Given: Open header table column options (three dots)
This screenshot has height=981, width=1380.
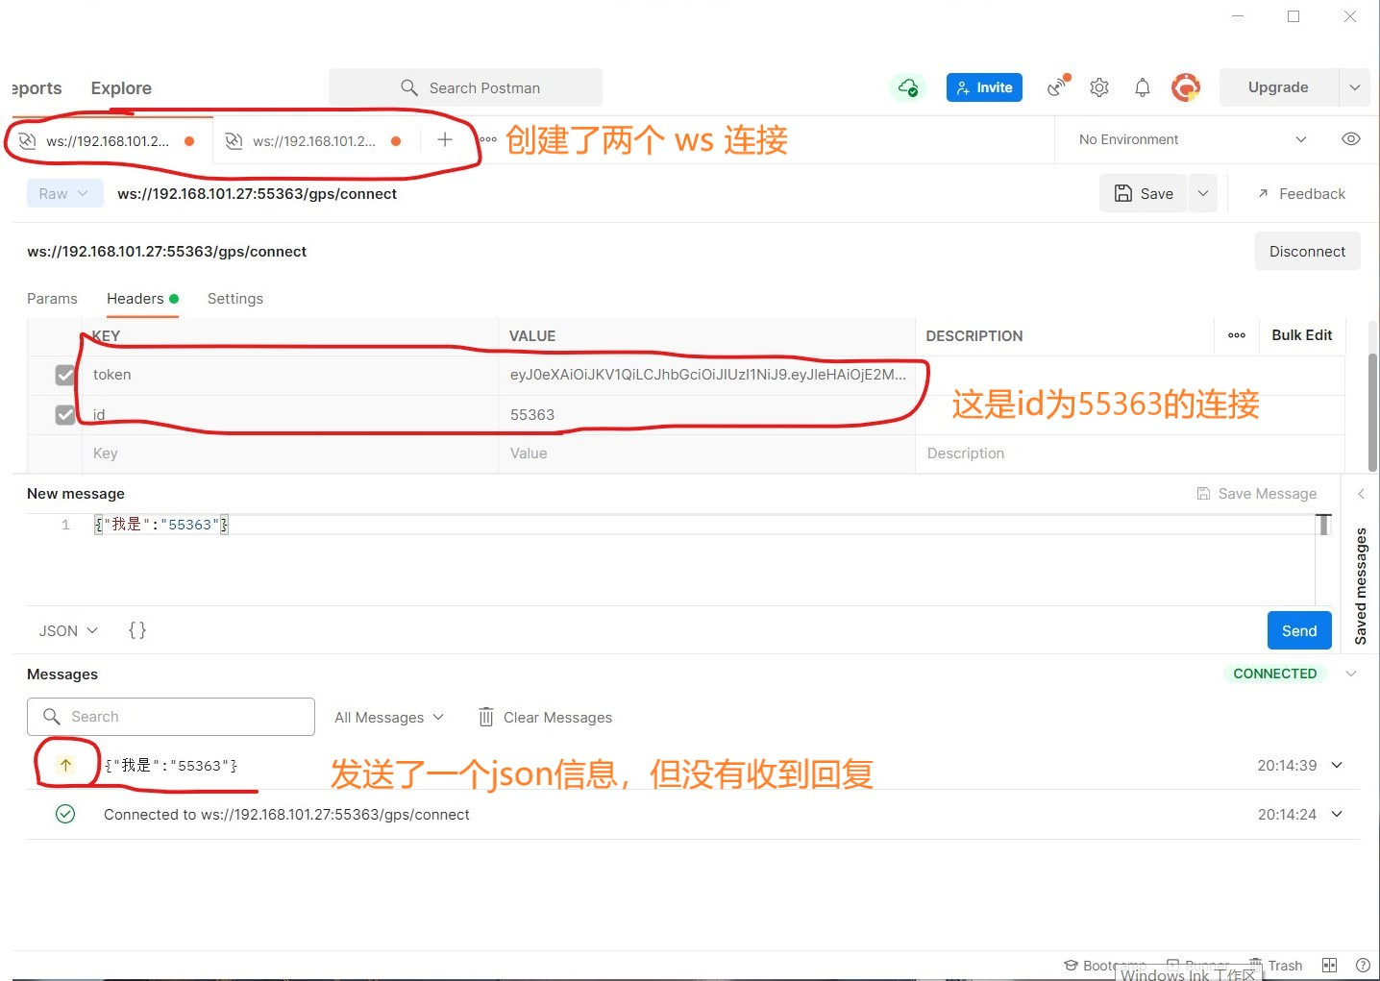Looking at the screenshot, I should pos(1237,335).
